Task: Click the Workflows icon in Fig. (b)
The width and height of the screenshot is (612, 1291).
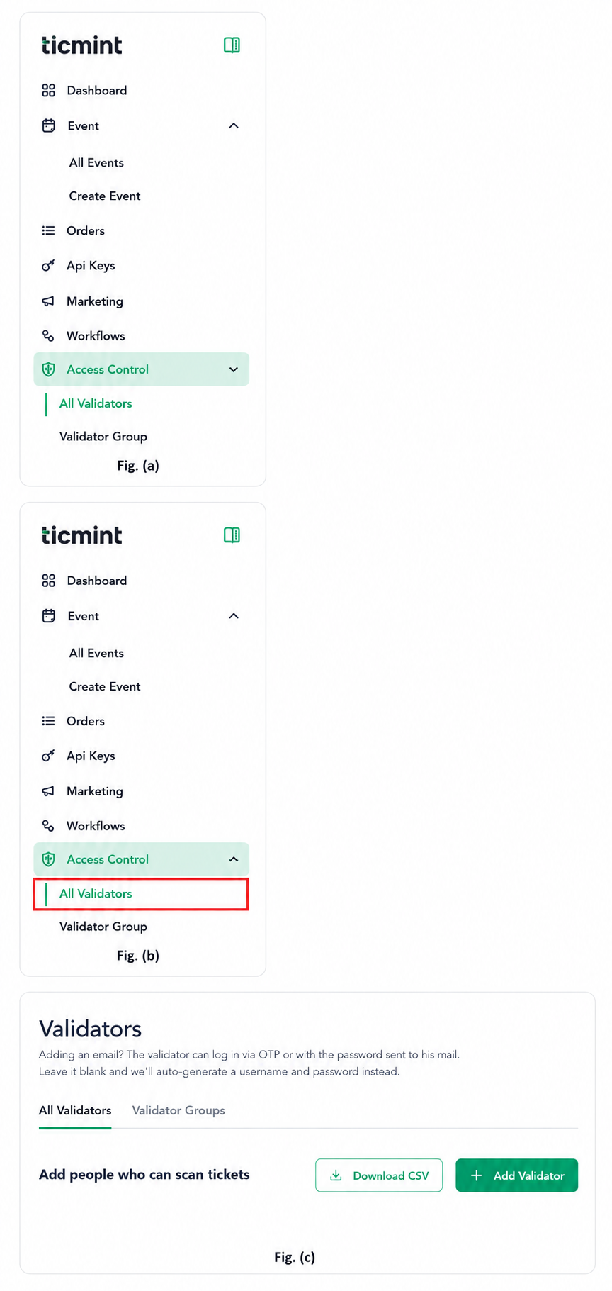Action: pyautogui.click(x=48, y=826)
